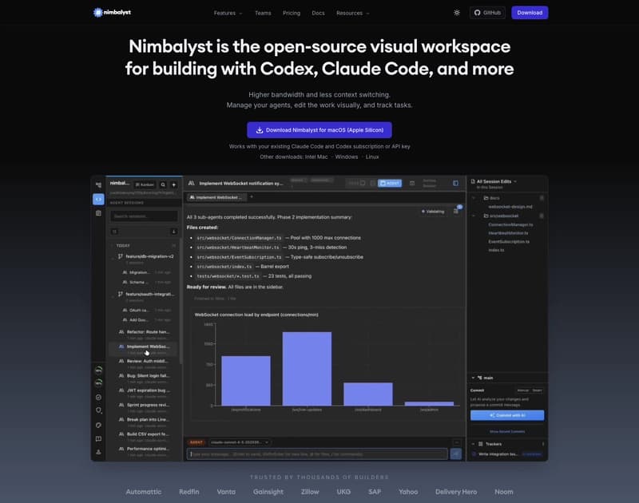Go to the Teams page
This screenshot has height=503, width=639.
coord(263,13)
